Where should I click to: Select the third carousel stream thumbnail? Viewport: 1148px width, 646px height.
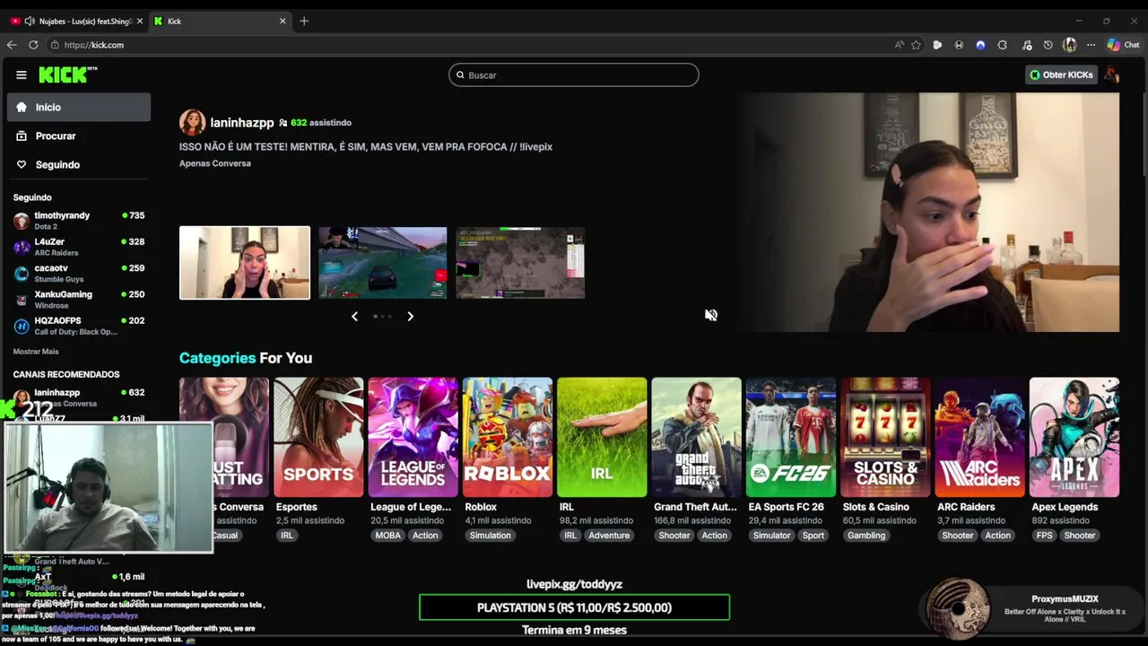tap(520, 263)
